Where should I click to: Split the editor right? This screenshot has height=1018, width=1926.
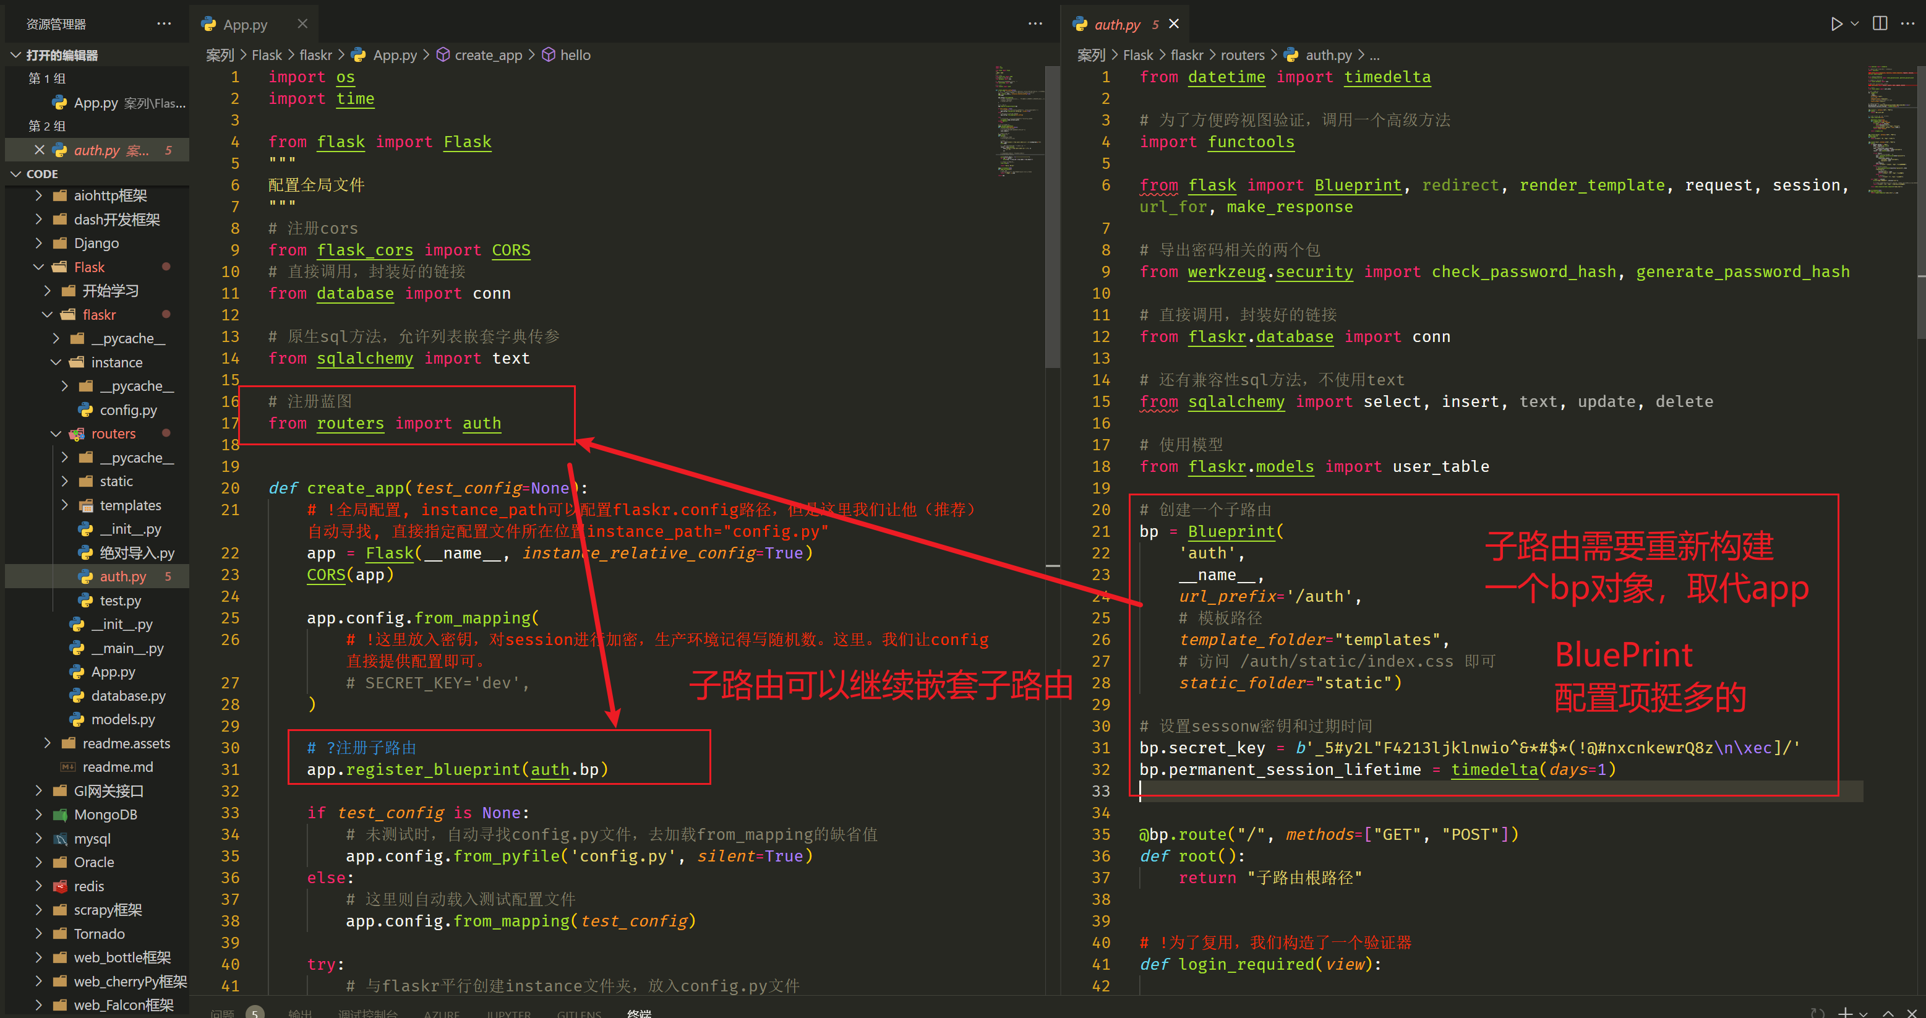tap(1880, 24)
